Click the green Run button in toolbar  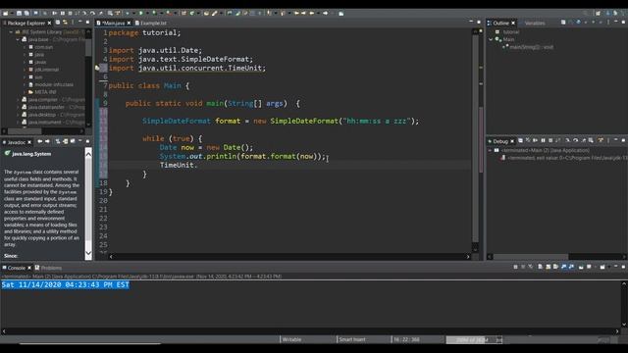[x=140, y=13]
